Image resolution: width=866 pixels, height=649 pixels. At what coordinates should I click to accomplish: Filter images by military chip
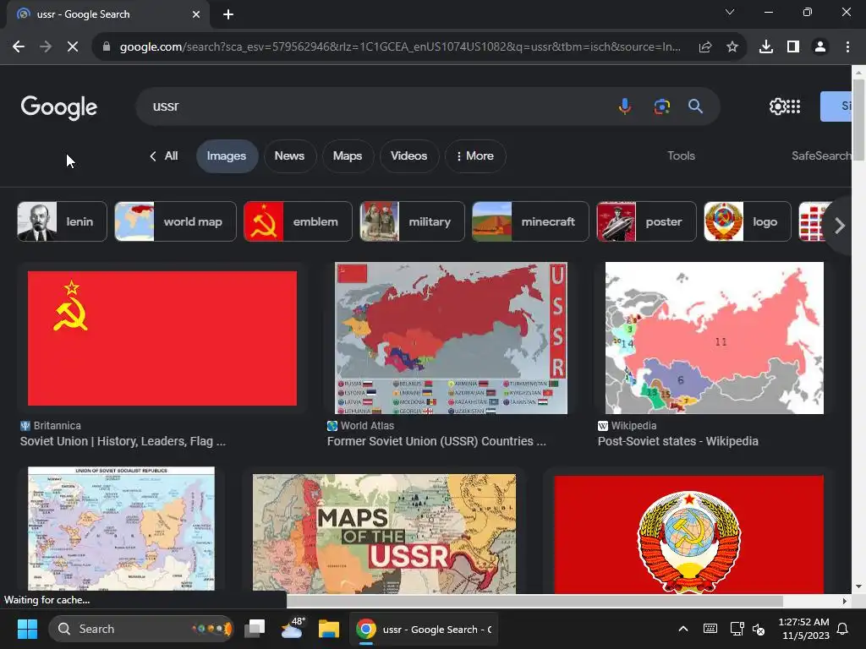coord(412,221)
